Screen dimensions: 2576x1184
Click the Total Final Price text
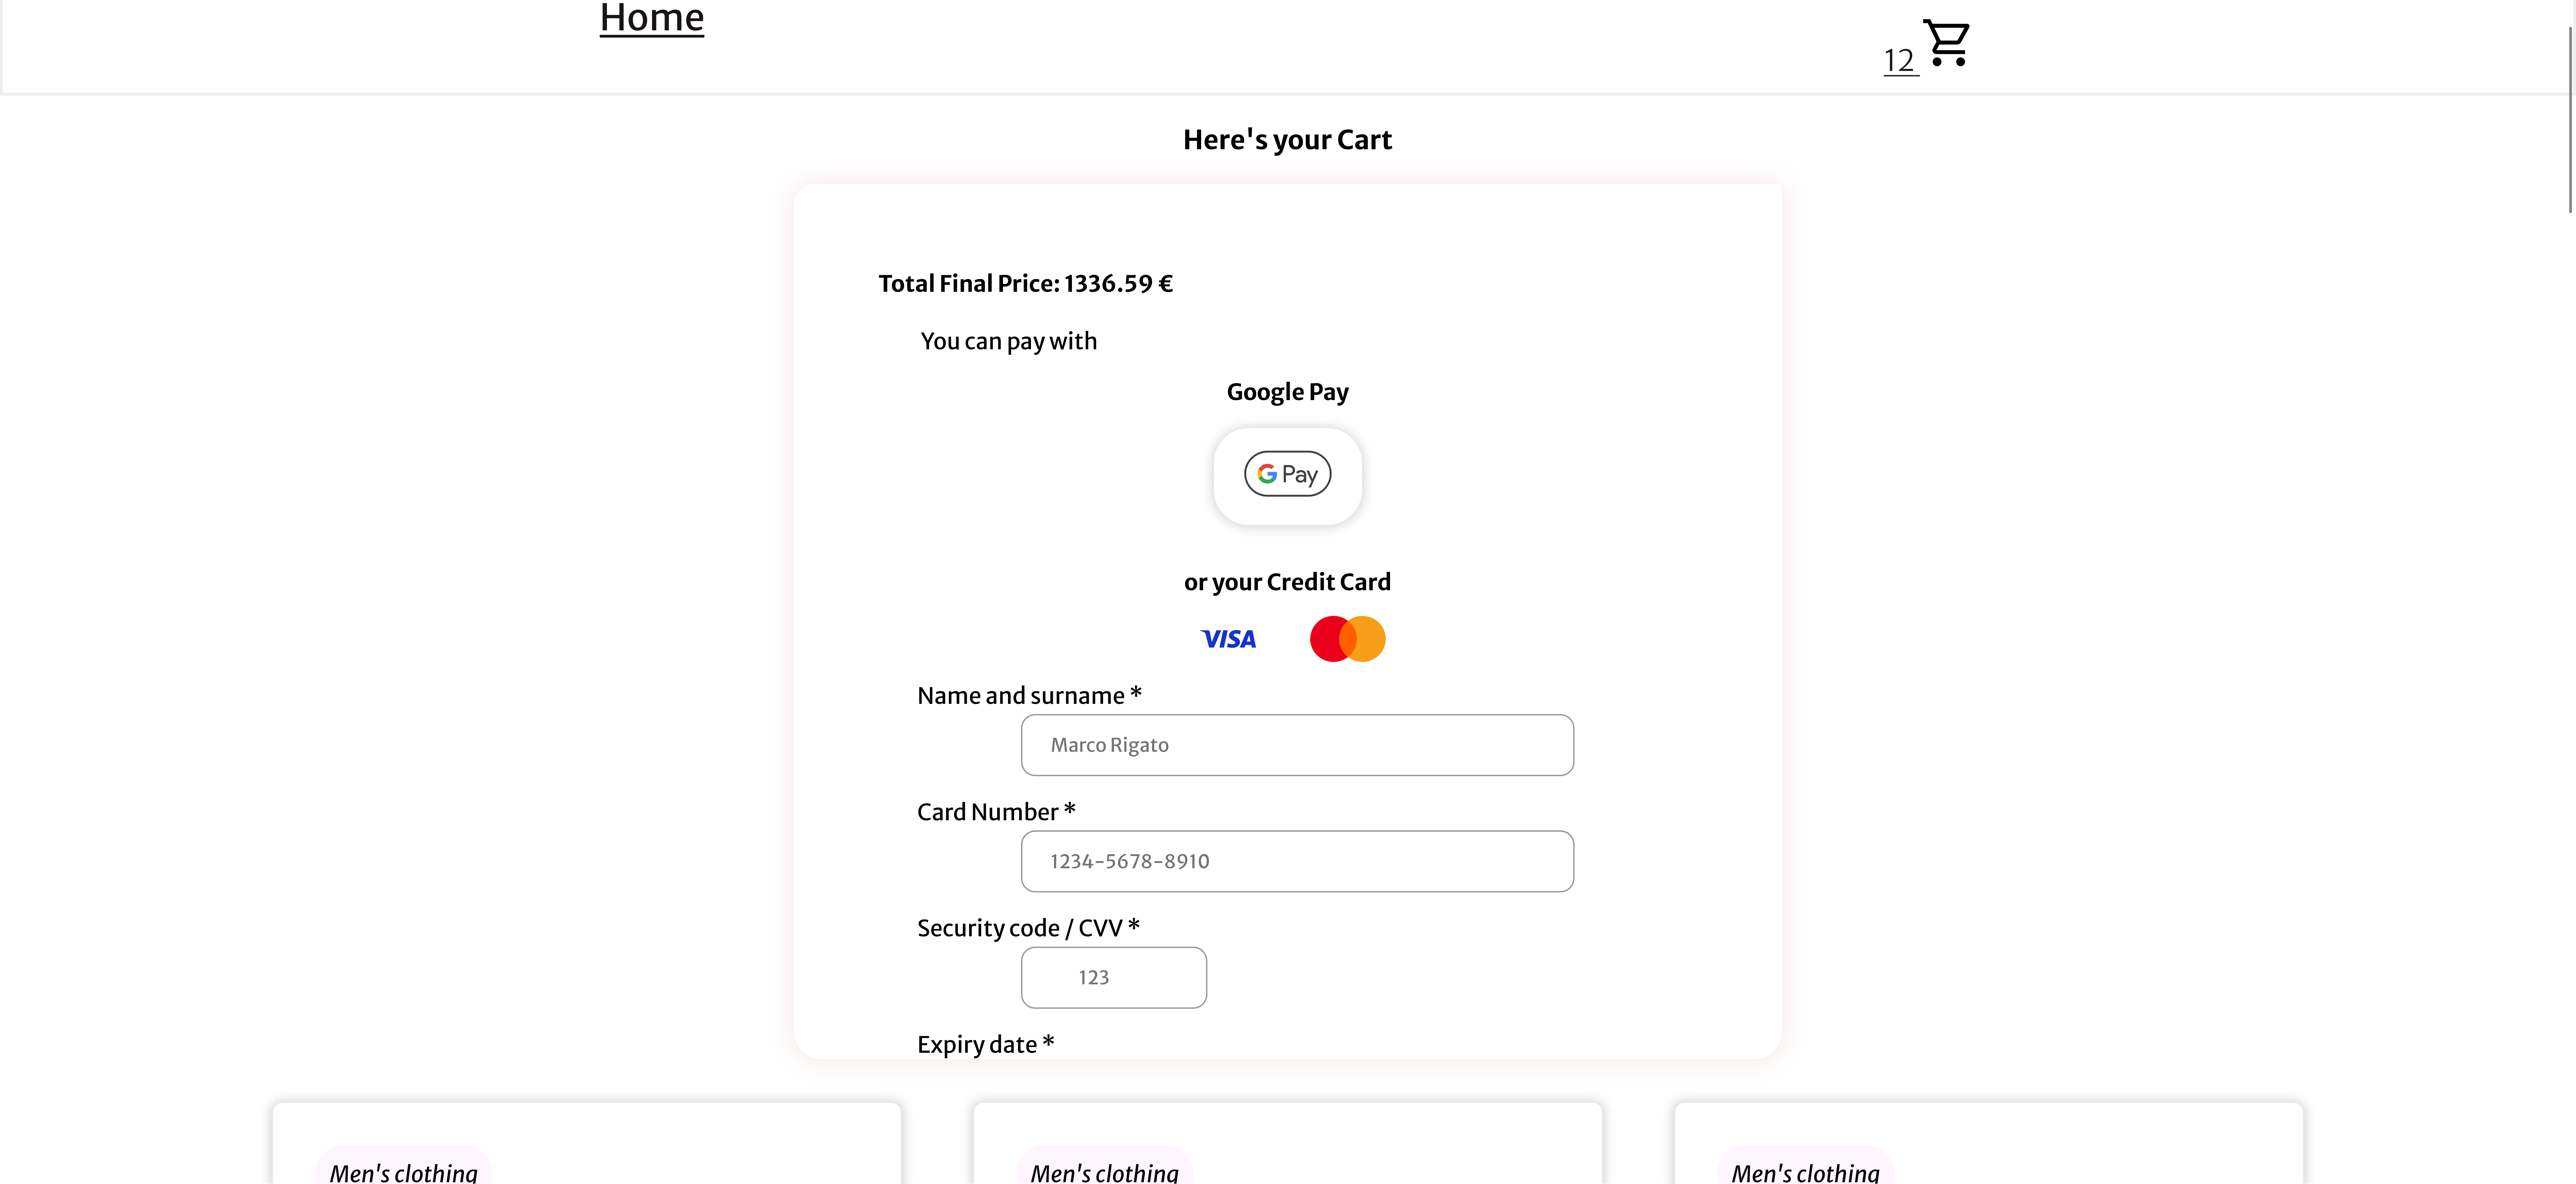[x=1025, y=284]
